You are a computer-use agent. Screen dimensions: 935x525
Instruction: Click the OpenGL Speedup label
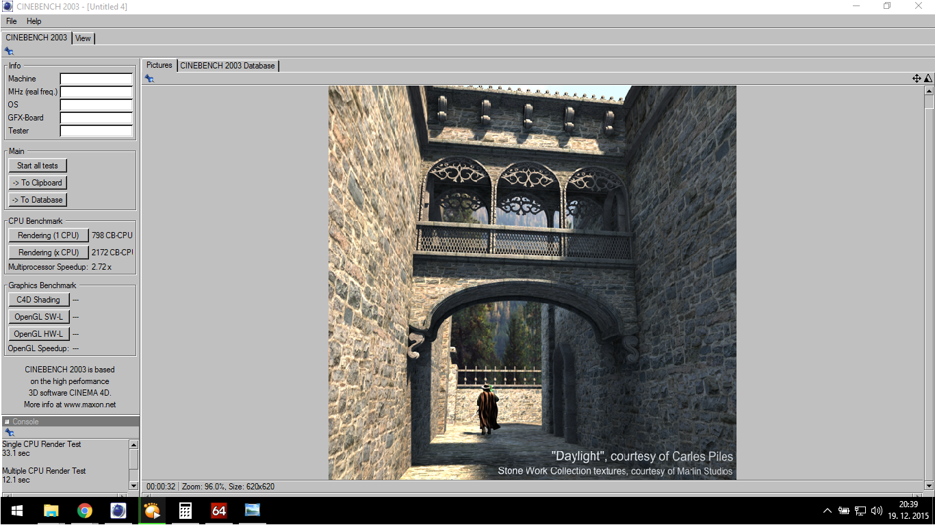38,348
